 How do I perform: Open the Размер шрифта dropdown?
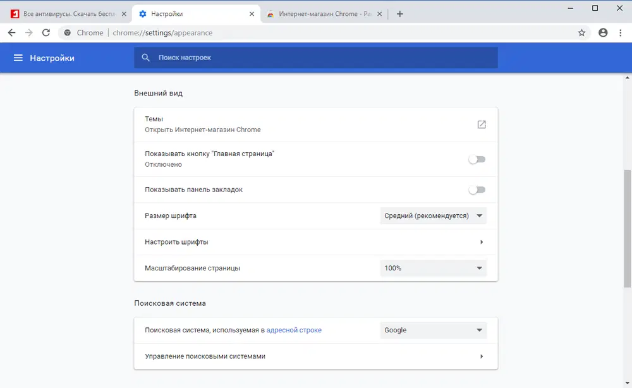pos(433,215)
